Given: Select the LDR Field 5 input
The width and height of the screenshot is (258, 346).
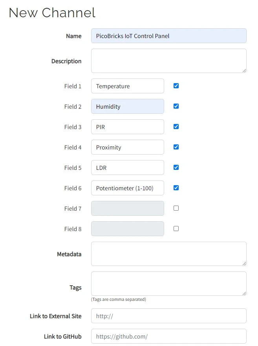Looking at the screenshot, I should (128, 168).
